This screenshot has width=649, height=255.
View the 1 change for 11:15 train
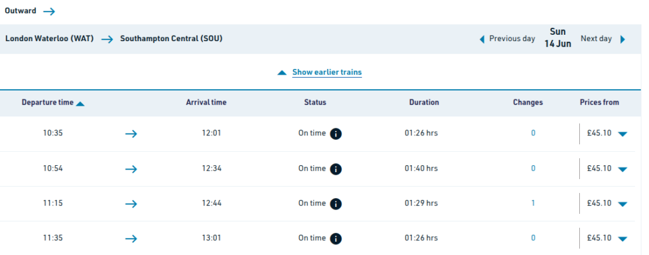[x=533, y=203]
